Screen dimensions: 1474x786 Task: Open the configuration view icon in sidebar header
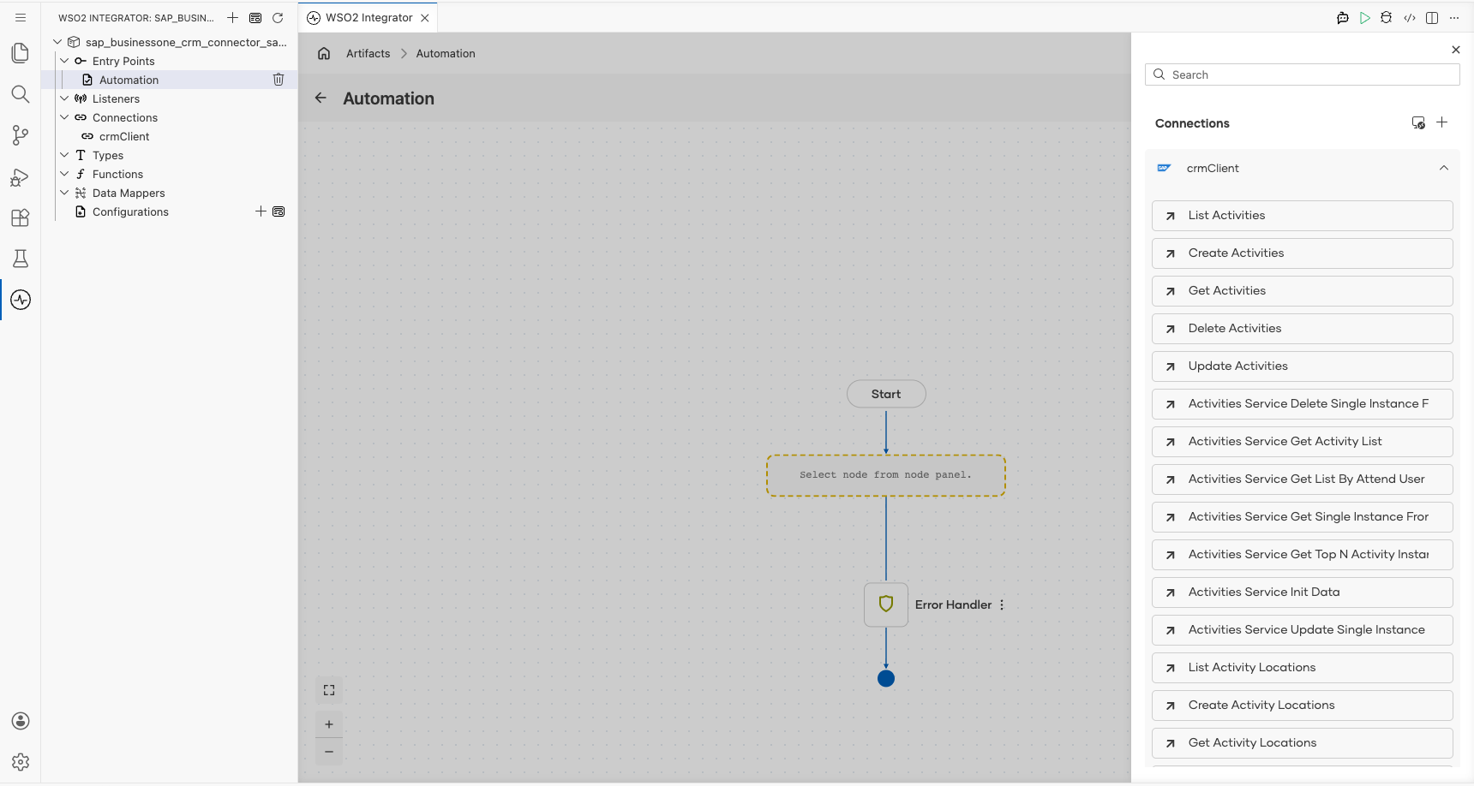point(255,18)
